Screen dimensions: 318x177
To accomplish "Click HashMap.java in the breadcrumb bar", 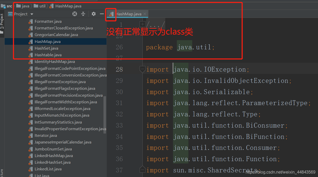I will (x=68, y=6).
